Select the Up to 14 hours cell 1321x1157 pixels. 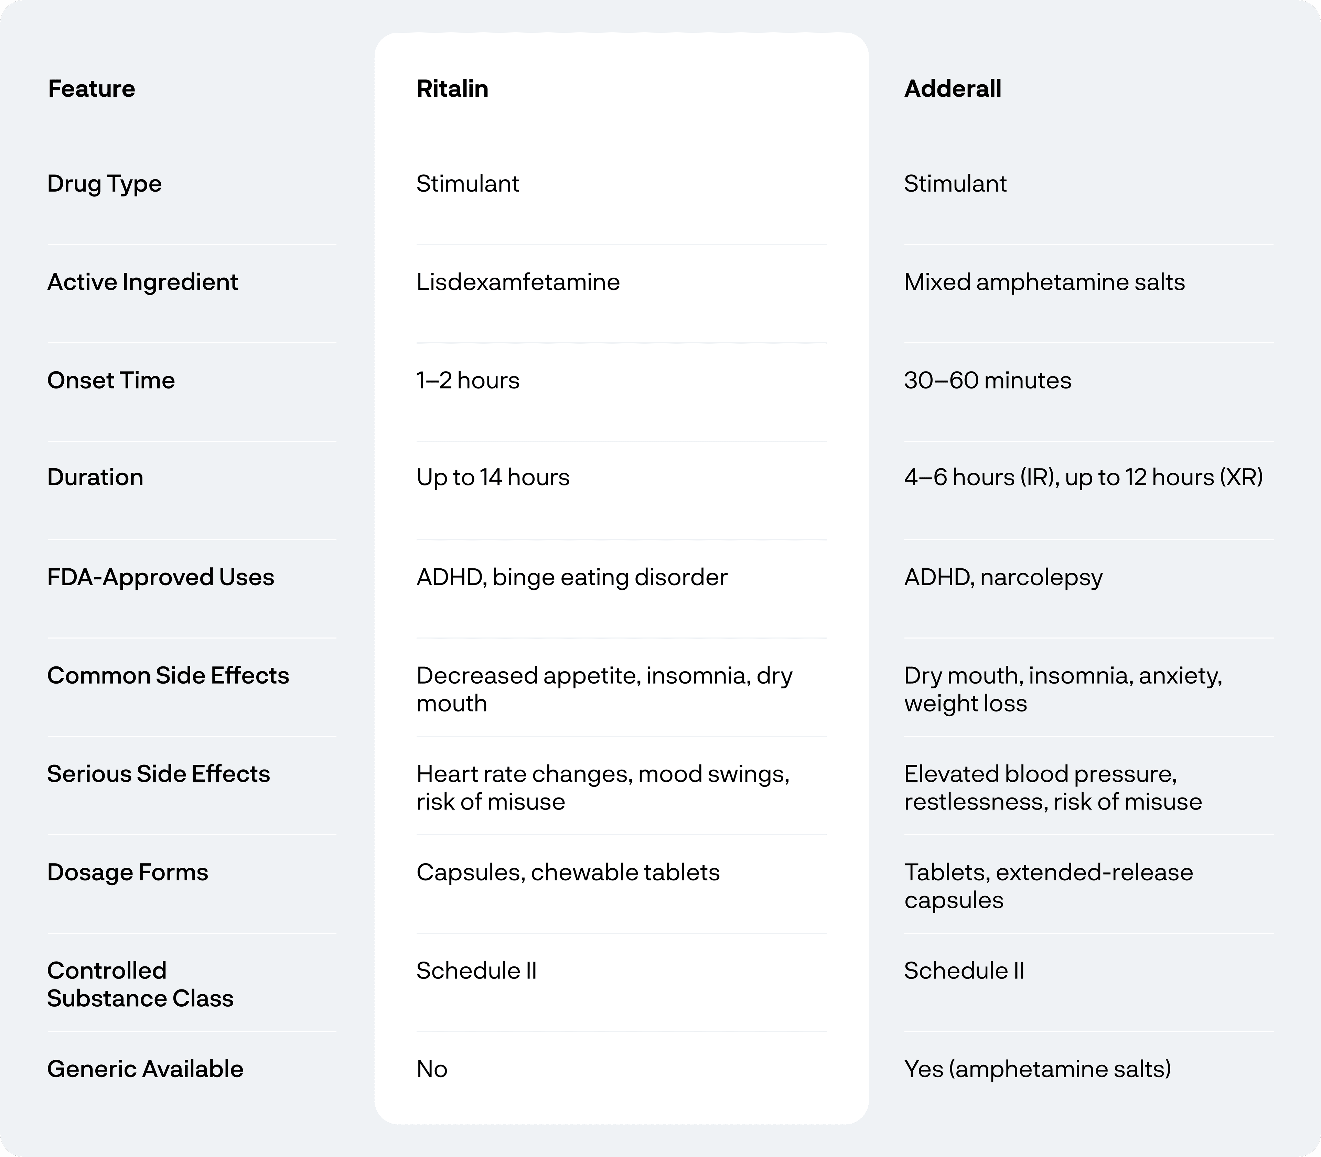pyautogui.click(x=493, y=477)
